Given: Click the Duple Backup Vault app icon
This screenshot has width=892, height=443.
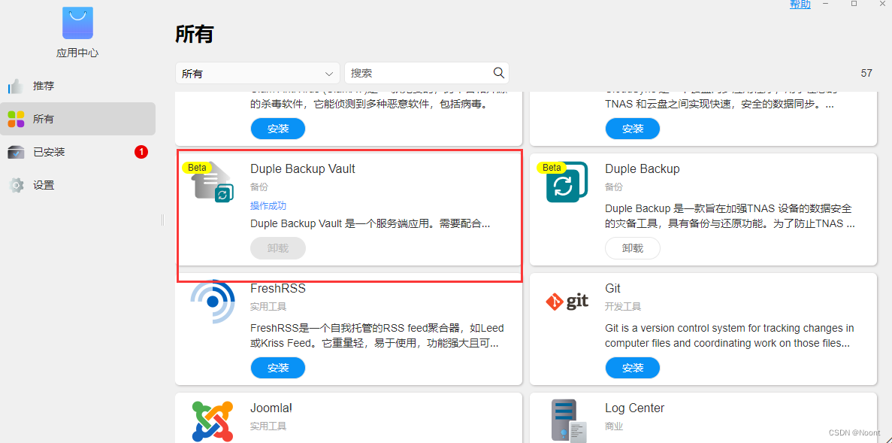Looking at the screenshot, I should pyautogui.click(x=213, y=182).
